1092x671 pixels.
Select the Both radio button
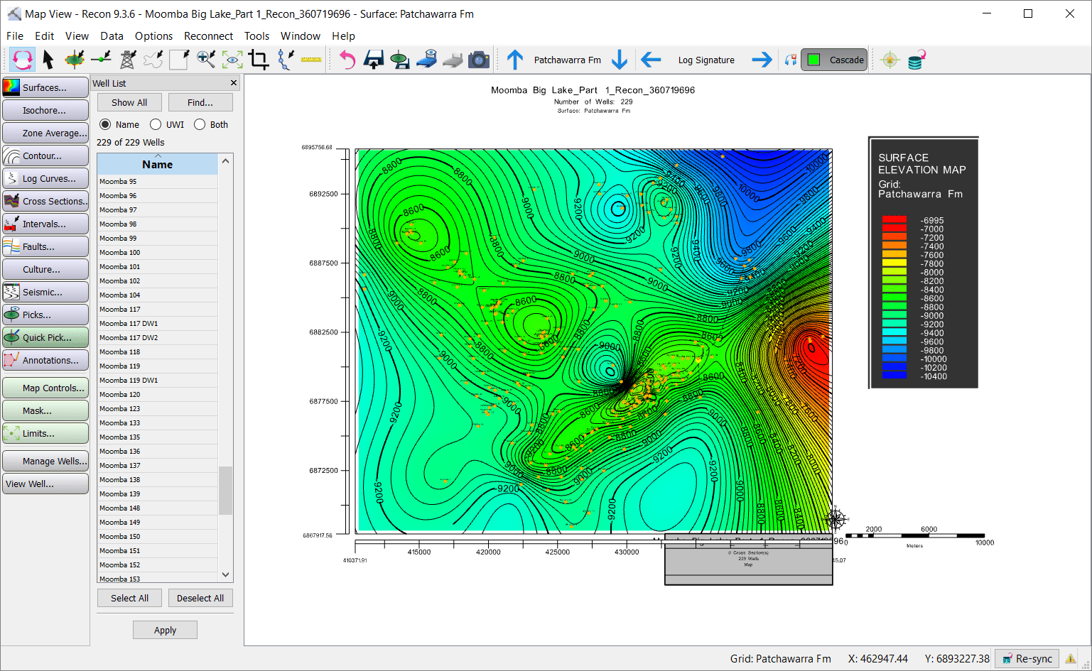click(200, 124)
